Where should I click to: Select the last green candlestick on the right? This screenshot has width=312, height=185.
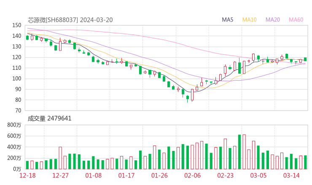point(305,59)
